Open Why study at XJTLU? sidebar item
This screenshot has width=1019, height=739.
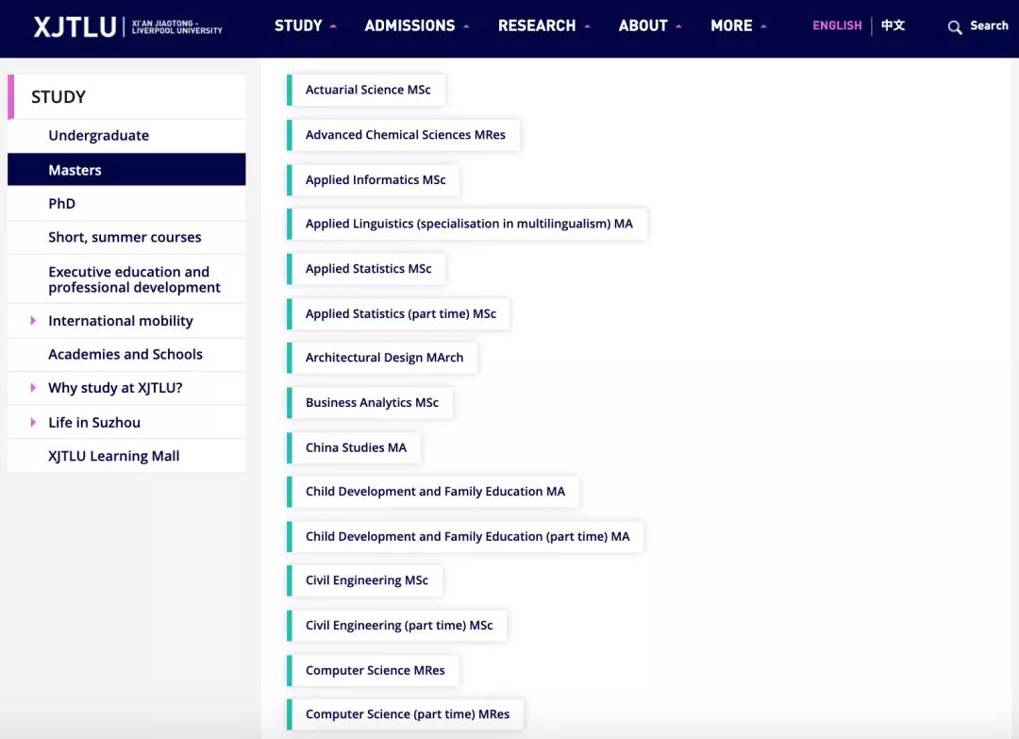pos(126,388)
